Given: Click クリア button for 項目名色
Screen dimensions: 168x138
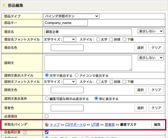Looking at the screenshot, I should coord(156,48).
